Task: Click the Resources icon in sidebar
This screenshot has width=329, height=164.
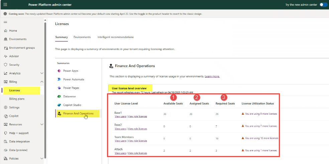Action: [x=6, y=124]
